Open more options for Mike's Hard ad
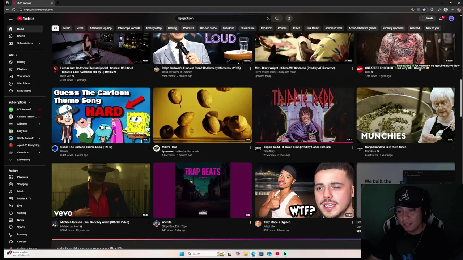This screenshot has height=260, width=463. (250, 147)
